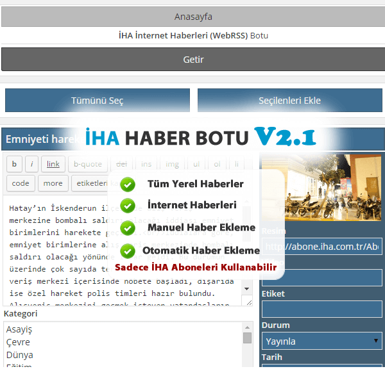Click the İHA İnternet Haberleri (WebRSS) Botu heading
The image size is (385, 369).
(193, 35)
